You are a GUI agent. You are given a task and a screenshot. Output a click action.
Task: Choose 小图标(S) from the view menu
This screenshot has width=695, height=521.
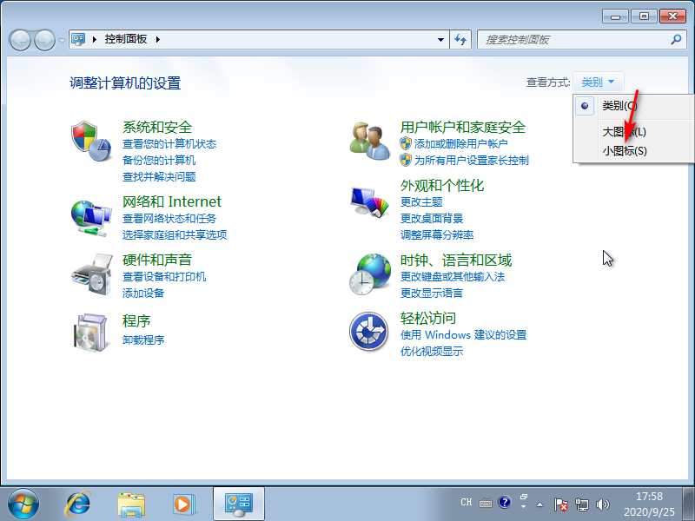(624, 151)
